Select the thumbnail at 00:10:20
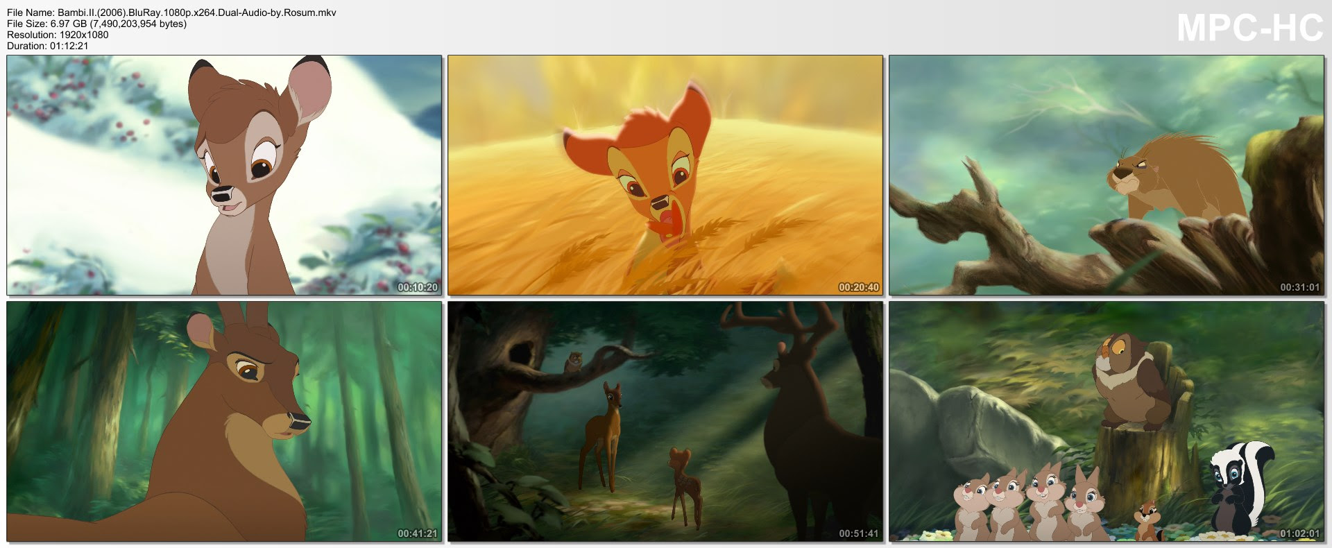The height and width of the screenshot is (548, 1332). (224, 175)
